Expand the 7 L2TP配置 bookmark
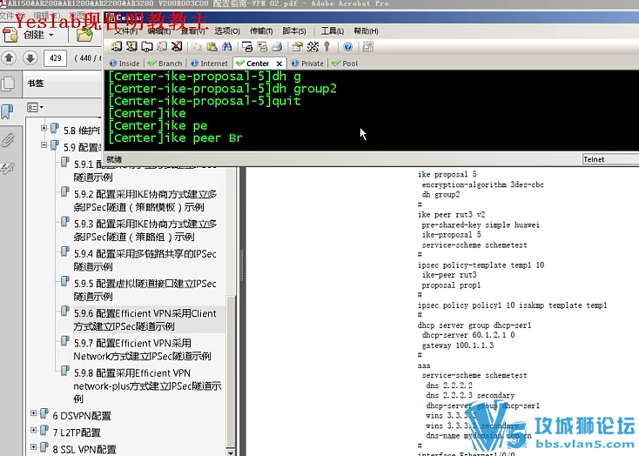 33,430
